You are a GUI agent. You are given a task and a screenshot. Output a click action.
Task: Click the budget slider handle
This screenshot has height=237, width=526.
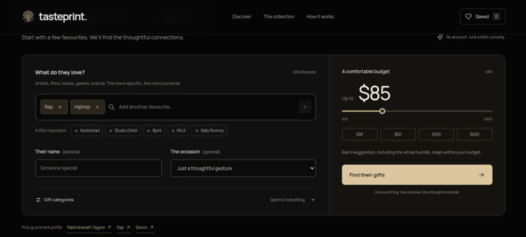382,111
